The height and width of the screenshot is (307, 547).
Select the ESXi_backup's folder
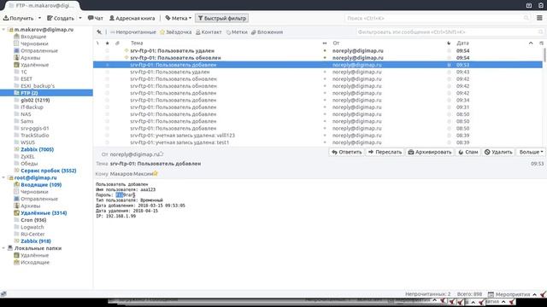pyautogui.click(x=38, y=86)
